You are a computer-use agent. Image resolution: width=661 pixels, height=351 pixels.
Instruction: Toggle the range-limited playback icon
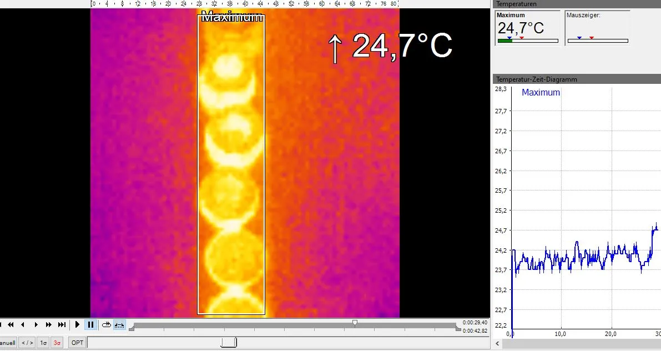click(x=119, y=325)
